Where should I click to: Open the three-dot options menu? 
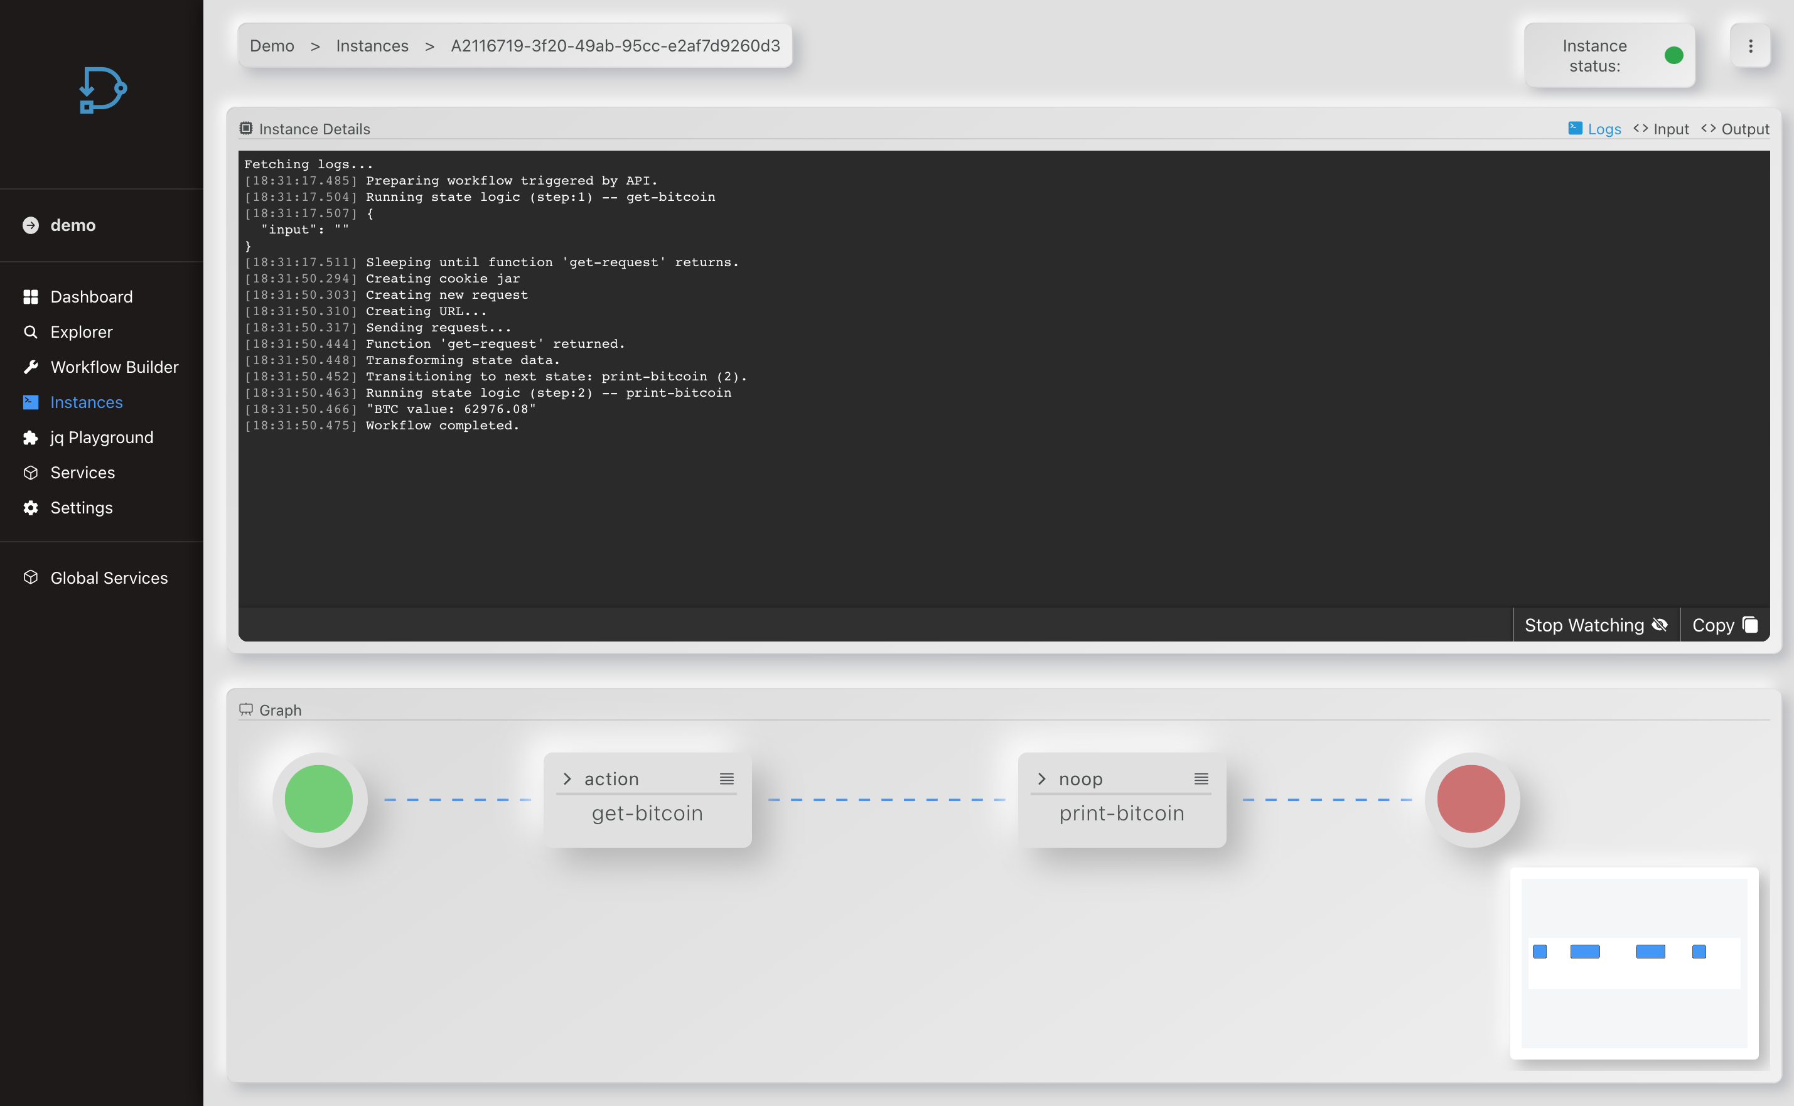pyautogui.click(x=1750, y=46)
